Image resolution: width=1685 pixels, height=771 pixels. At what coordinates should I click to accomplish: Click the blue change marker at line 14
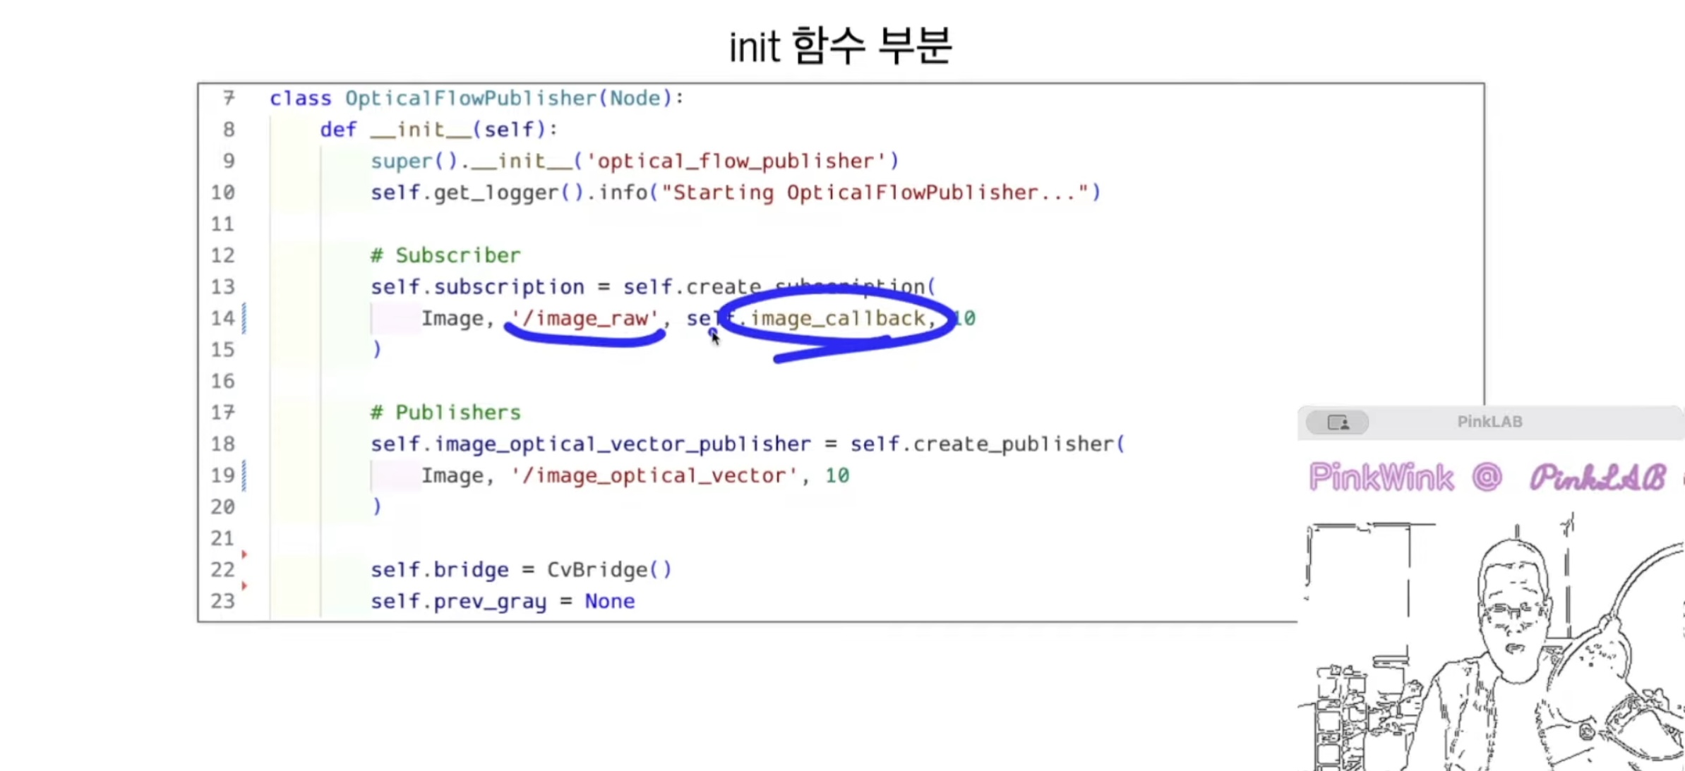point(244,318)
